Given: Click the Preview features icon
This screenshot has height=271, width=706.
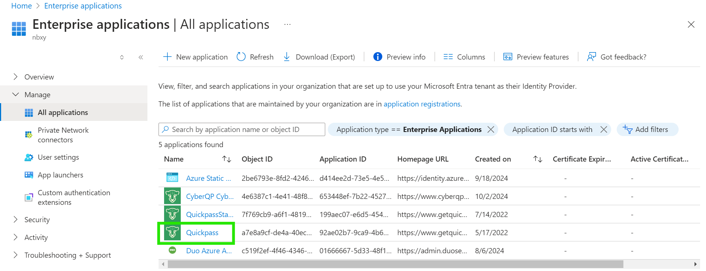Looking at the screenshot, I should (508, 57).
